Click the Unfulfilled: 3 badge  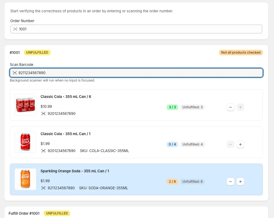192,107
